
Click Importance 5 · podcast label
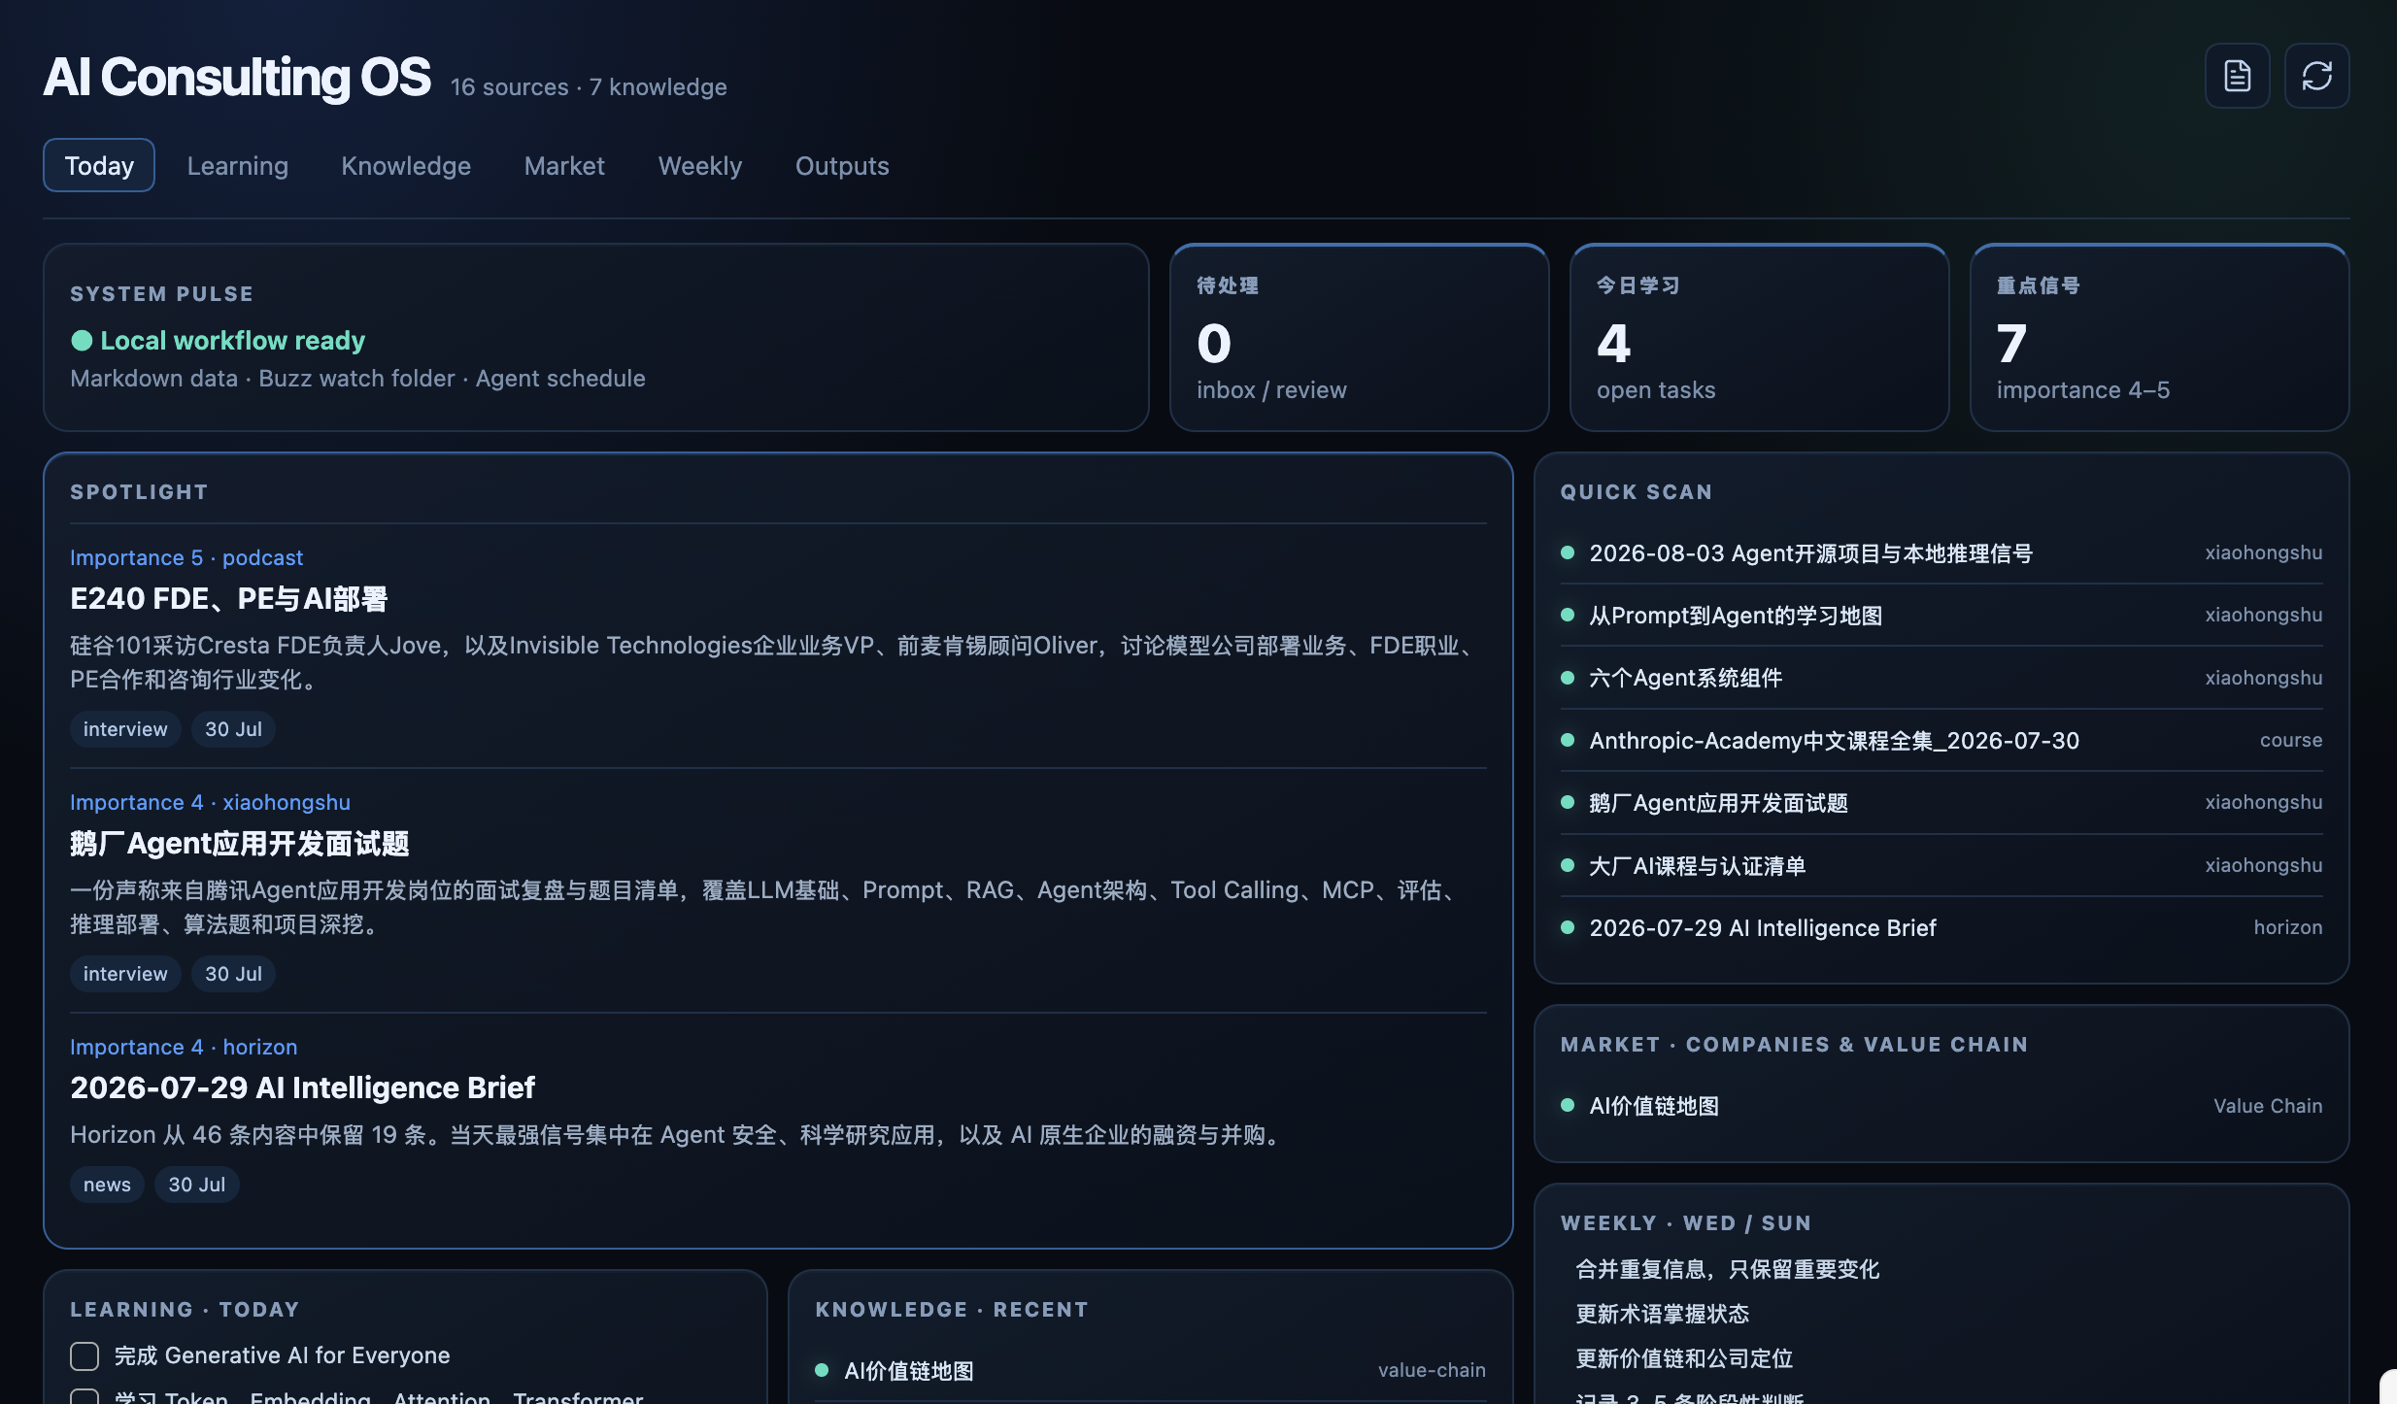tap(186, 557)
